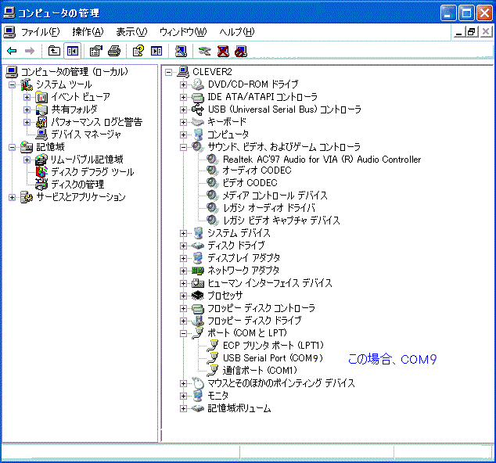Click the speaker icon of Realtek AC'97 Audio
Viewport: 496px width, 463px height.
[213, 159]
